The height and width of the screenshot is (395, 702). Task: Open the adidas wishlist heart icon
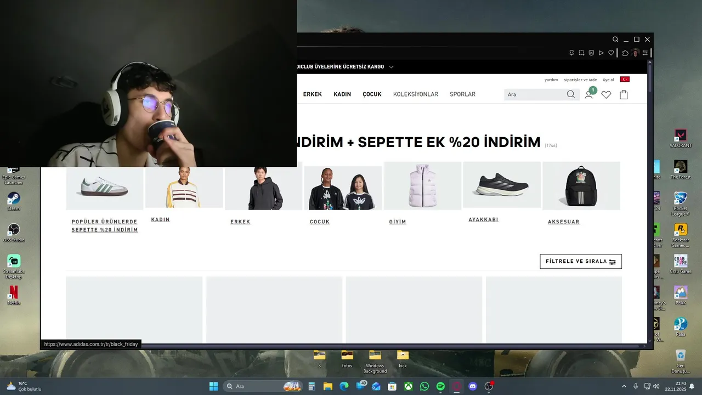point(606,94)
